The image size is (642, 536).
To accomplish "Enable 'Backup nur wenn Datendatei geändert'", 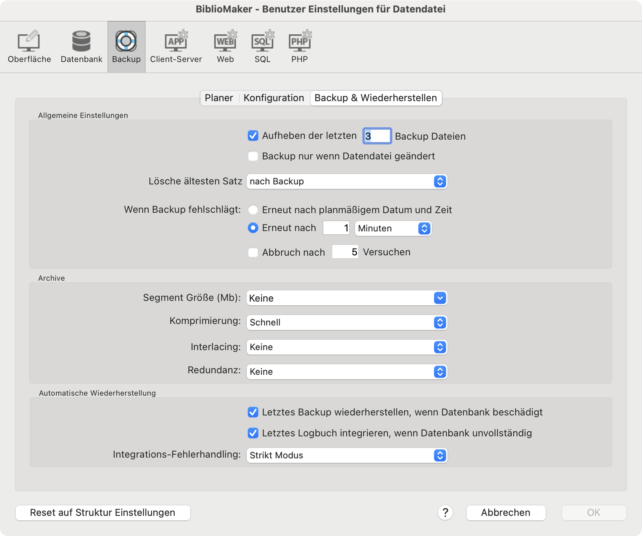I will 253,156.
